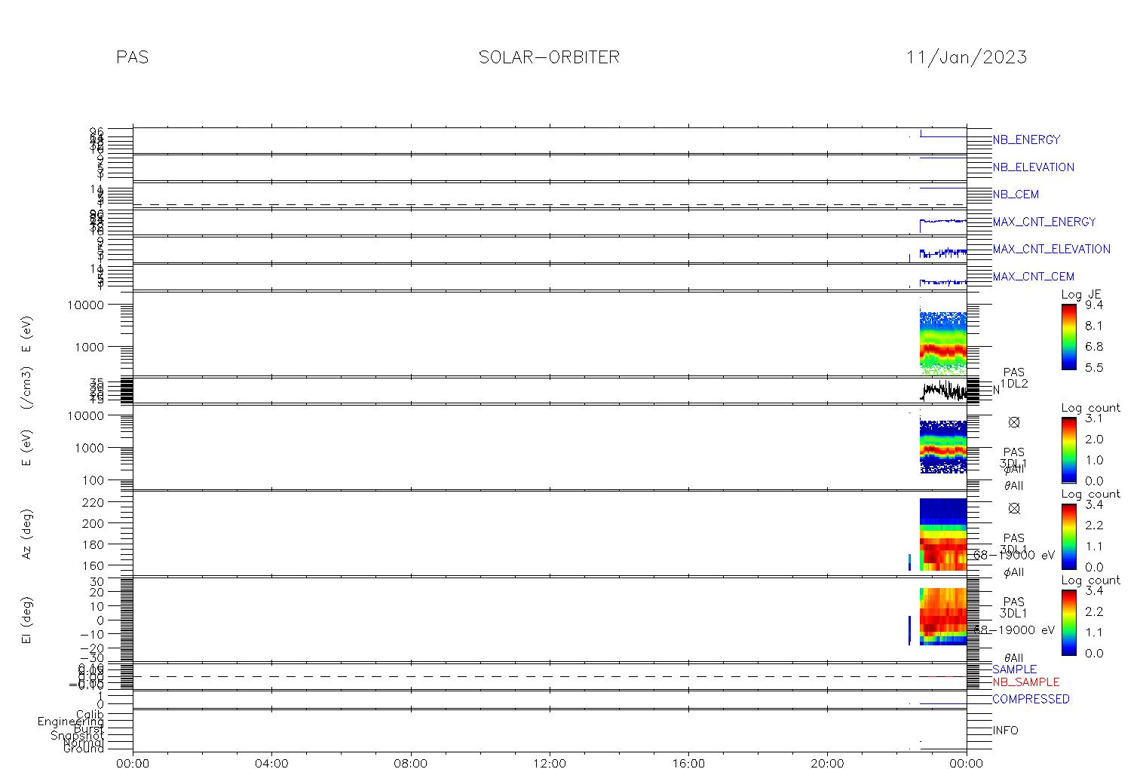
Task: Click the Log JE legend title
Action: pyautogui.click(x=1081, y=295)
